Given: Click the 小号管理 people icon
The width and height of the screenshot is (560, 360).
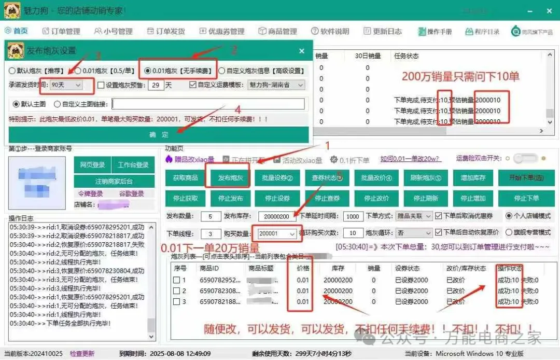Looking at the screenshot, I should [98, 31].
